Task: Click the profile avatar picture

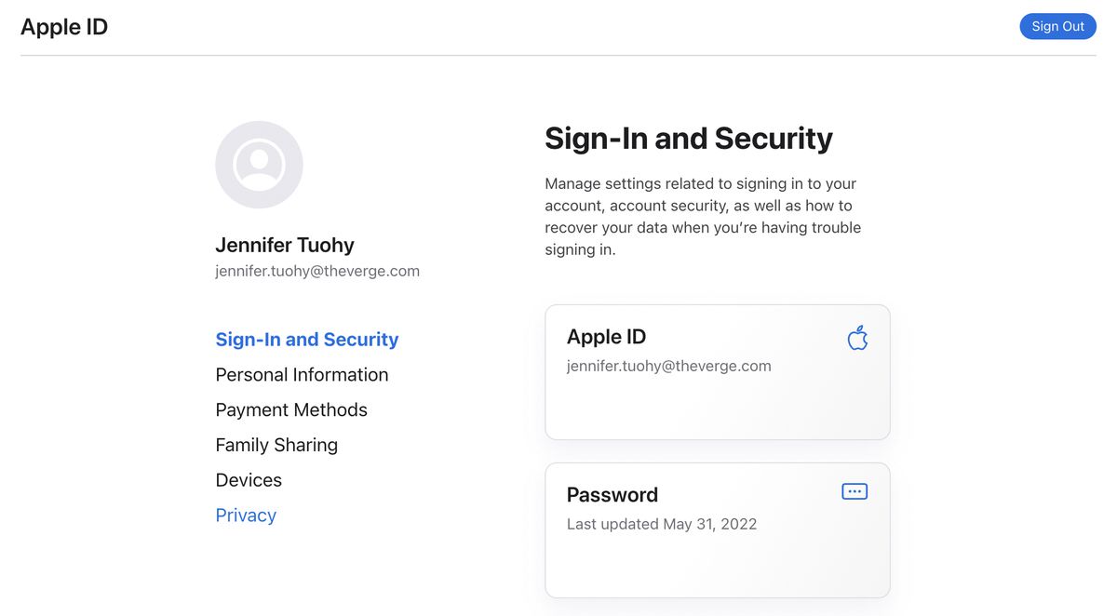Action: point(259,165)
